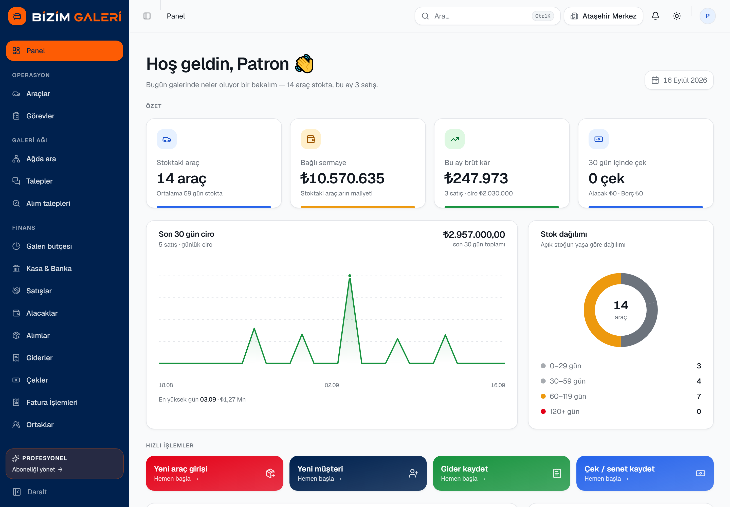The height and width of the screenshot is (507, 730).
Task: Open the date picker 16 Eylül 2026
Action: click(x=679, y=80)
